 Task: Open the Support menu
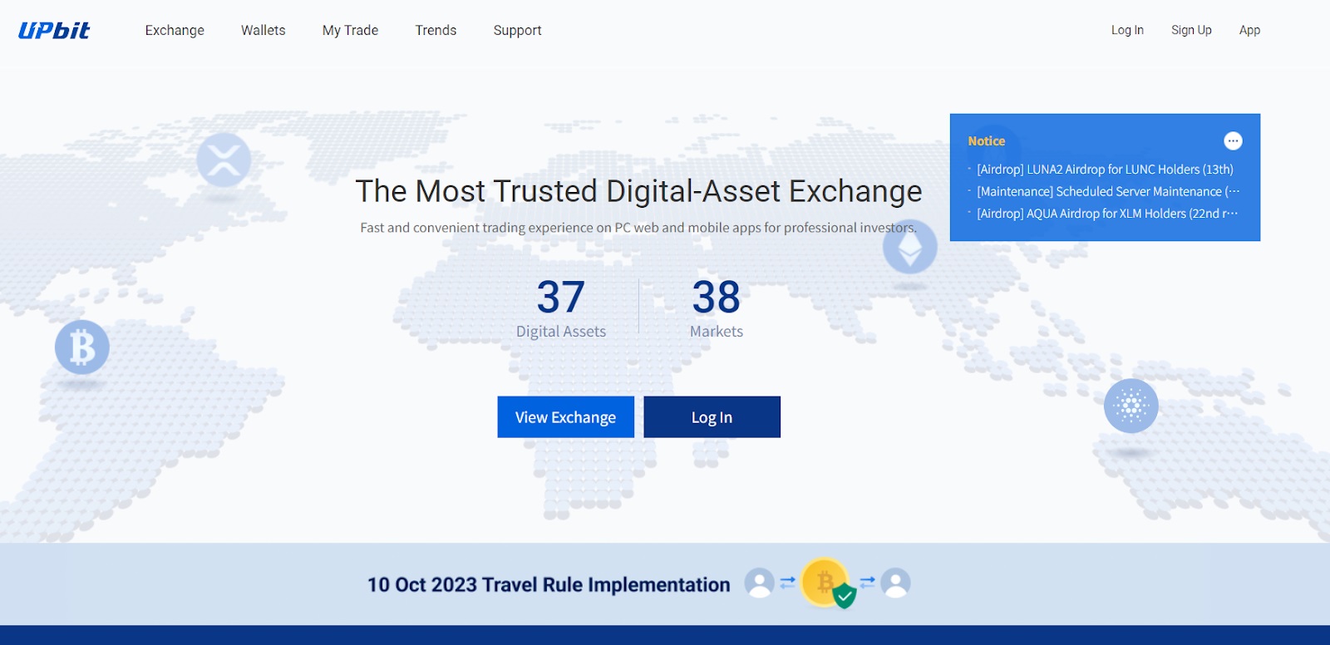click(517, 31)
